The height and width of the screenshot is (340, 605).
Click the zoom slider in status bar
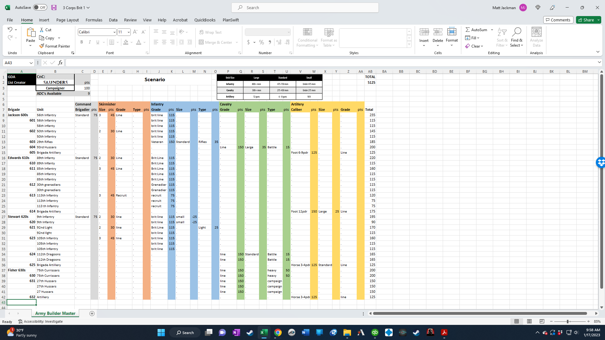[x=568, y=321]
